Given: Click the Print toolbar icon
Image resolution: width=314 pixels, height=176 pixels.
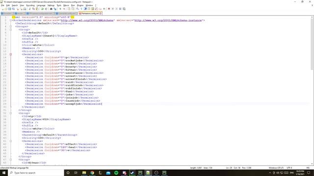Looking at the screenshot, I should [x=25, y=9].
